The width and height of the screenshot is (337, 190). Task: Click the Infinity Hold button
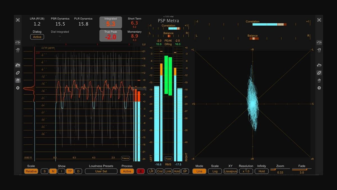point(261,171)
